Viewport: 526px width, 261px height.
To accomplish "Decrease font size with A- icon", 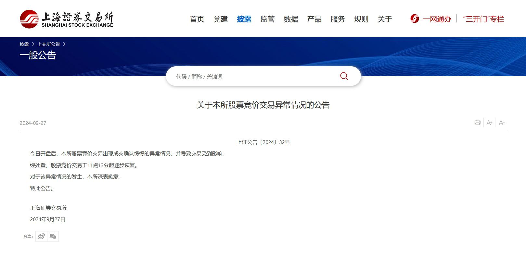I will 502,123.
